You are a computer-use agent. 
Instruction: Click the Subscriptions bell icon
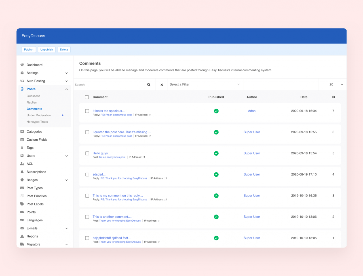22,172
